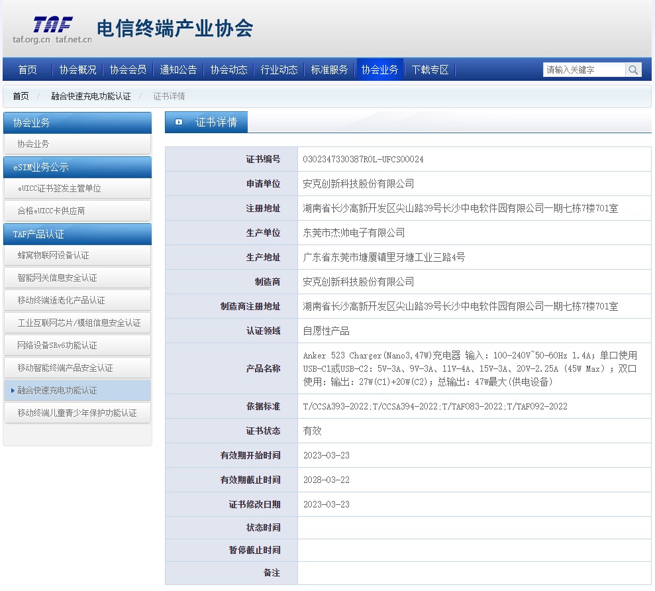Open the 标准服务 menu
655x591 pixels.
(330, 70)
